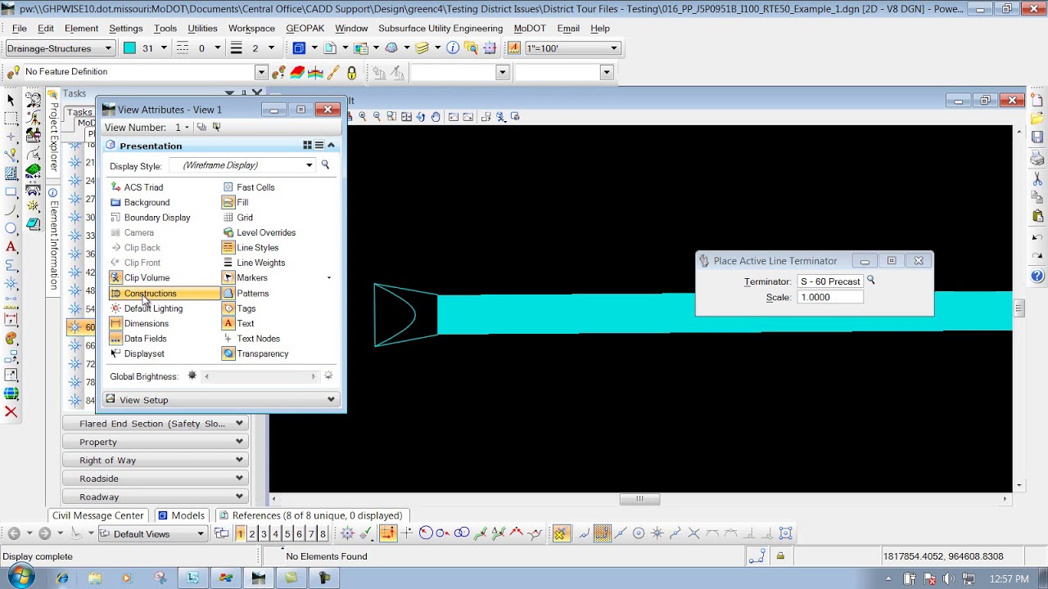Toggle Level Overrides attribute

tap(260, 232)
